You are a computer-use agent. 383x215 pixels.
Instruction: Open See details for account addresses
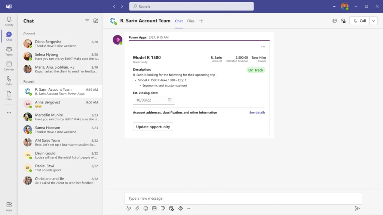pos(257,112)
